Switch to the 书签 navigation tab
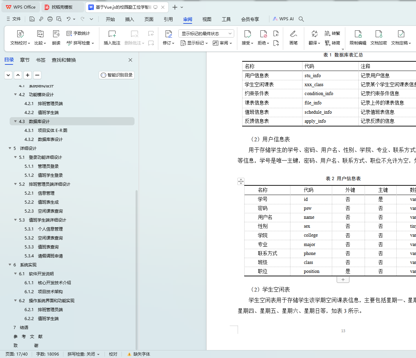The height and width of the screenshot is (358, 416). pyautogui.click(x=41, y=60)
